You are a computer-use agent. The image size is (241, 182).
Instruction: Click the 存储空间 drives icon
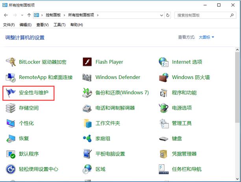pyautogui.click(x=11, y=108)
